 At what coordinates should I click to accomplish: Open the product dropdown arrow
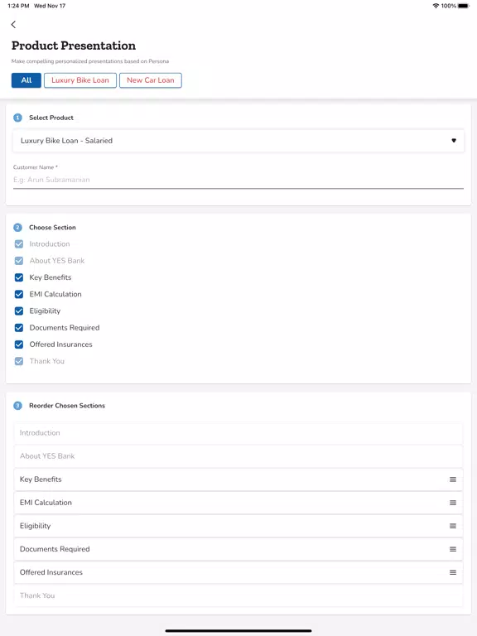[454, 141]
